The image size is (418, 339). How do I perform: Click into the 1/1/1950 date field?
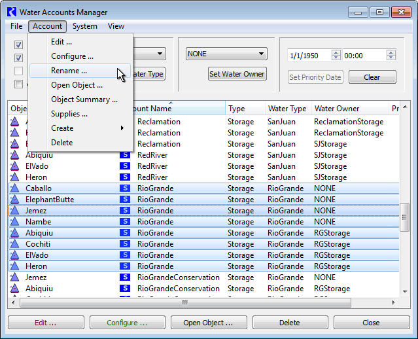coord(310,56)
